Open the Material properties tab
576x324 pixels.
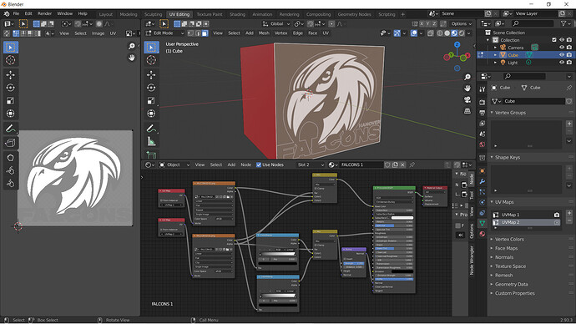pyautogui.click(x=483, y=234)
